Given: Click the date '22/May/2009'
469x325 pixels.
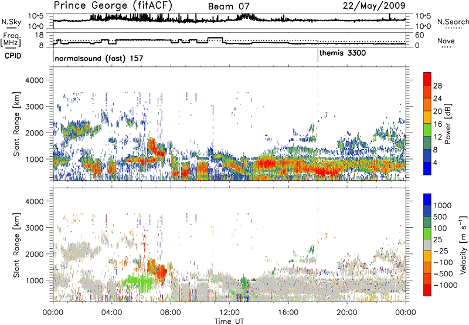Looking at the screenshot, I should pyautogui.click(x=374, y=5).
